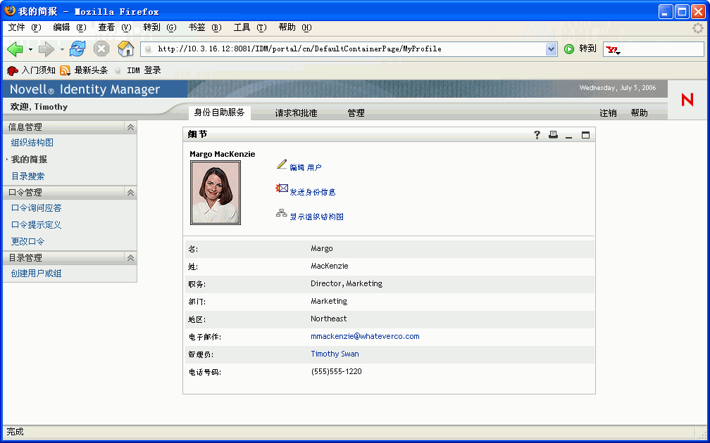Go home using the house icon
The width and height of the screenshot is (710, 443).
tap(125, 49)
